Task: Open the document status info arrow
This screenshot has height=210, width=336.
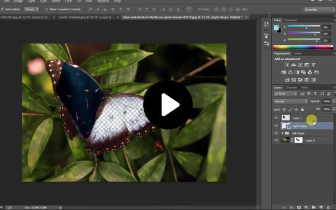Action: [61, 208]
